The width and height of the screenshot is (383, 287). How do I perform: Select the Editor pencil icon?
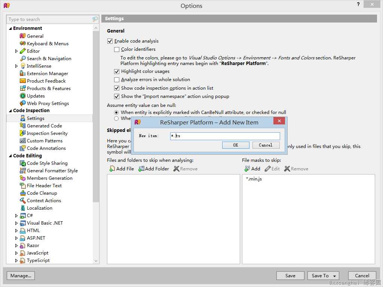coord(22,51)
